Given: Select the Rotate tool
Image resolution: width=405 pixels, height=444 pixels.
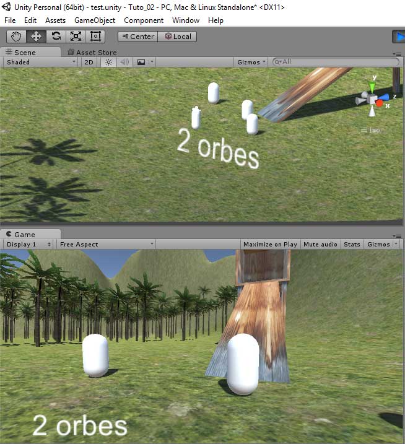Looking at the screenshot, I should 56,37.
